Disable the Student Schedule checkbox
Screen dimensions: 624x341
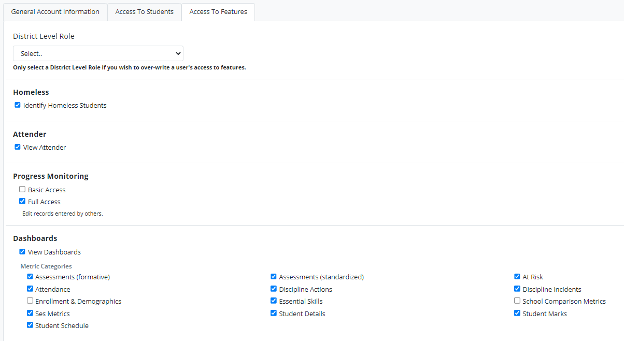30,325
